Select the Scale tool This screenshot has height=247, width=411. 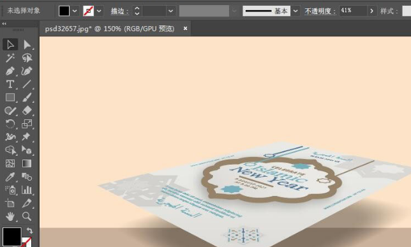27,124
